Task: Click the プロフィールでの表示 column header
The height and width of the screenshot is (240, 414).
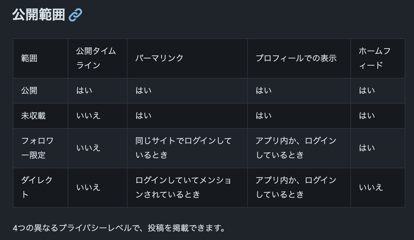Action: click(299, 58)
